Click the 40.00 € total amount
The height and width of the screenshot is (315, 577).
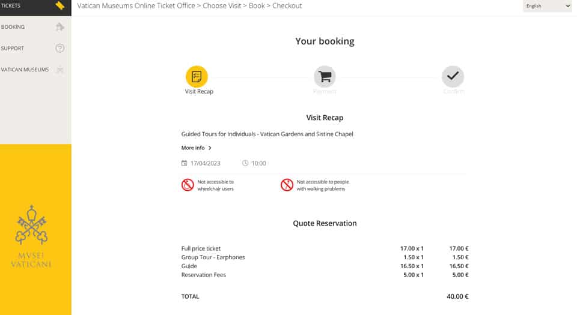[x=457, y=296]
